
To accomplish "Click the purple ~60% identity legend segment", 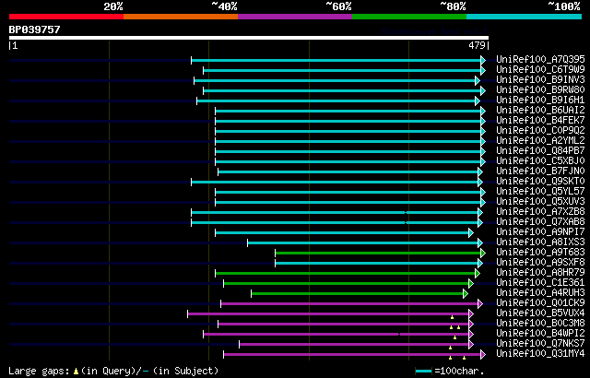I will pos(295,17).
